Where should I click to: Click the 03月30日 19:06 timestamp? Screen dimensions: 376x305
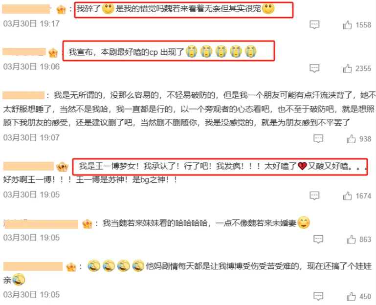click(x=31, y=66)
